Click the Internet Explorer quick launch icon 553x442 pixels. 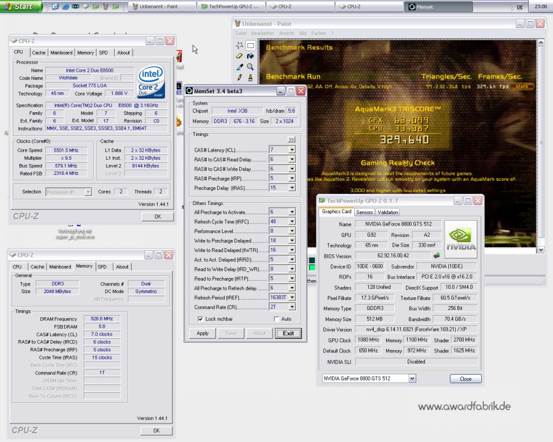click(x=65, y=6)
